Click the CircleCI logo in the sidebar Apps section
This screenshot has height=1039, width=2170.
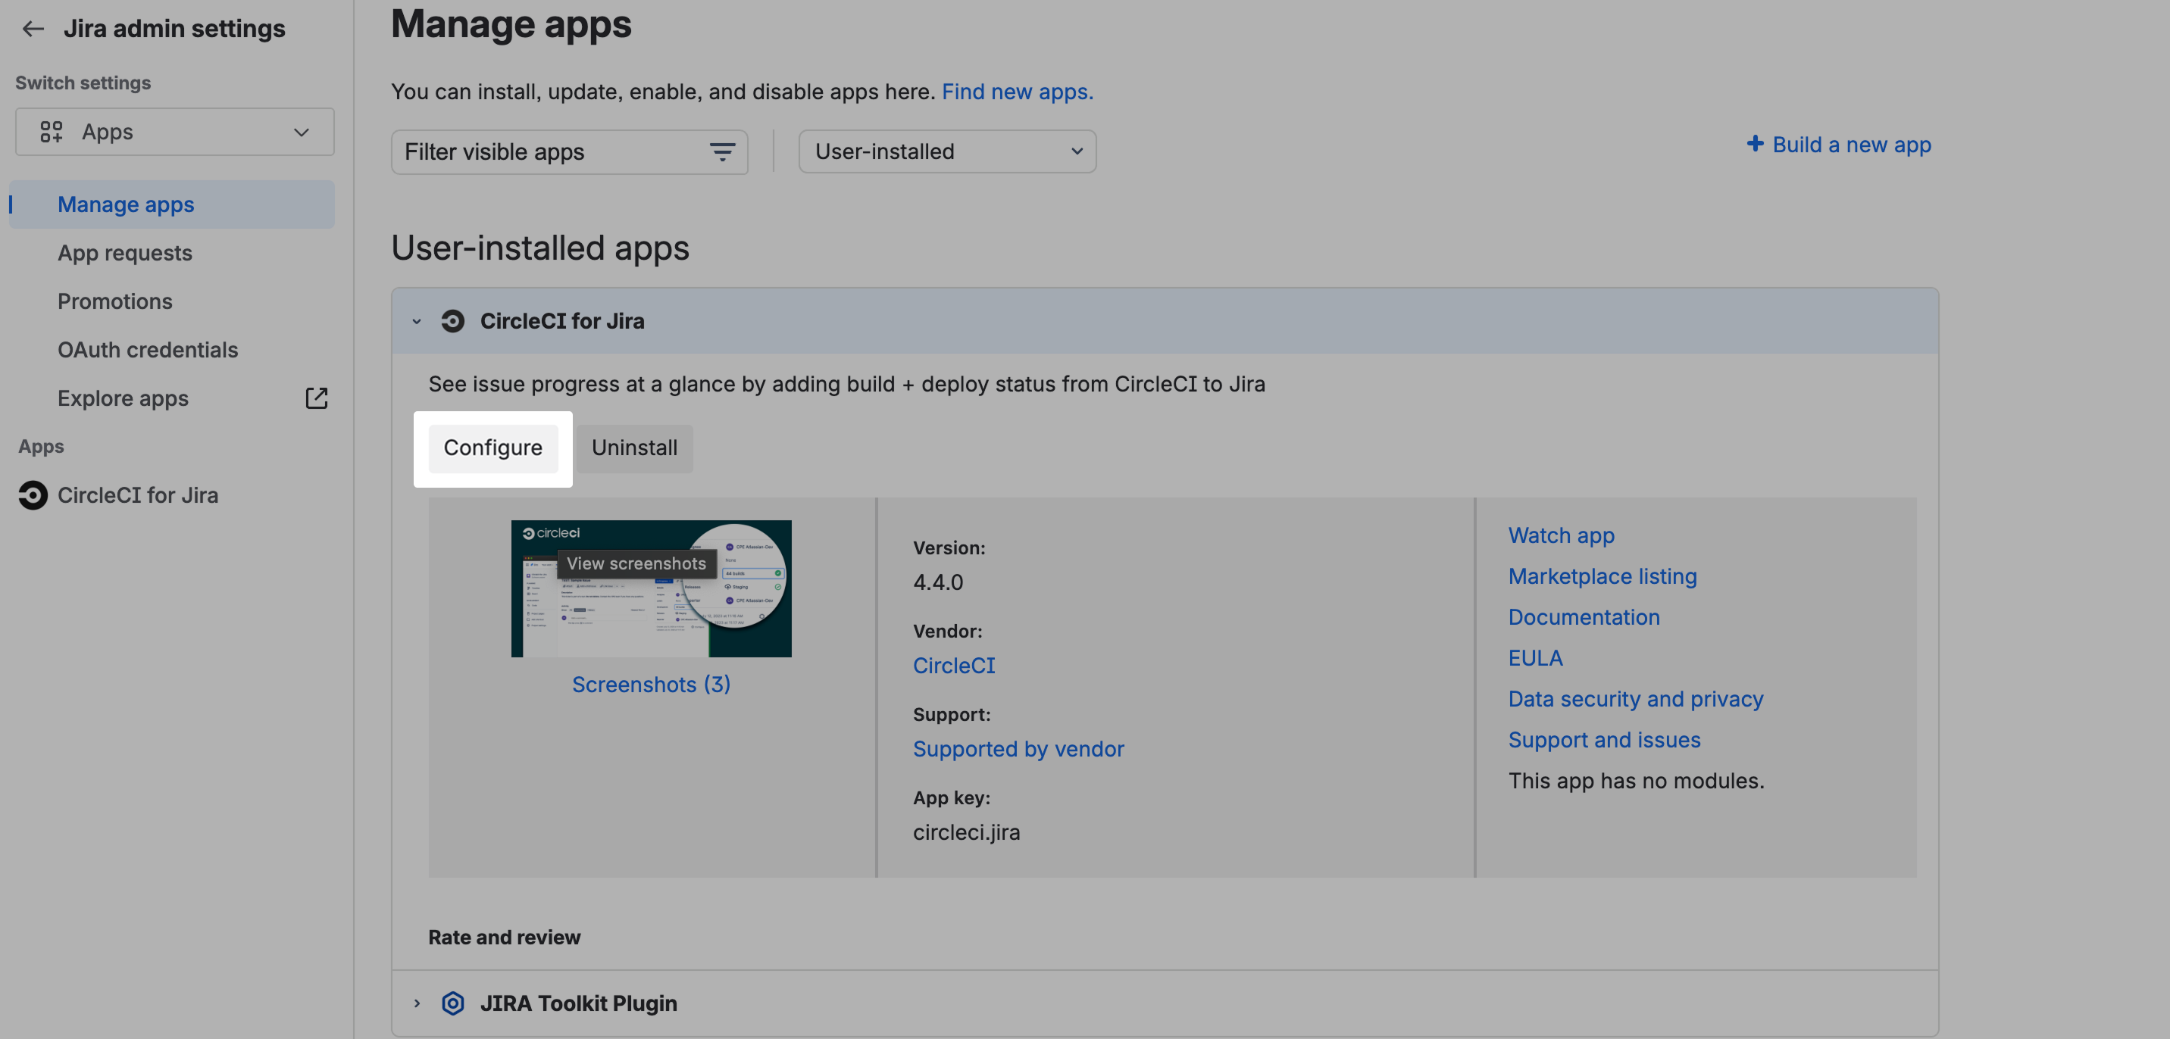point(33,495)
